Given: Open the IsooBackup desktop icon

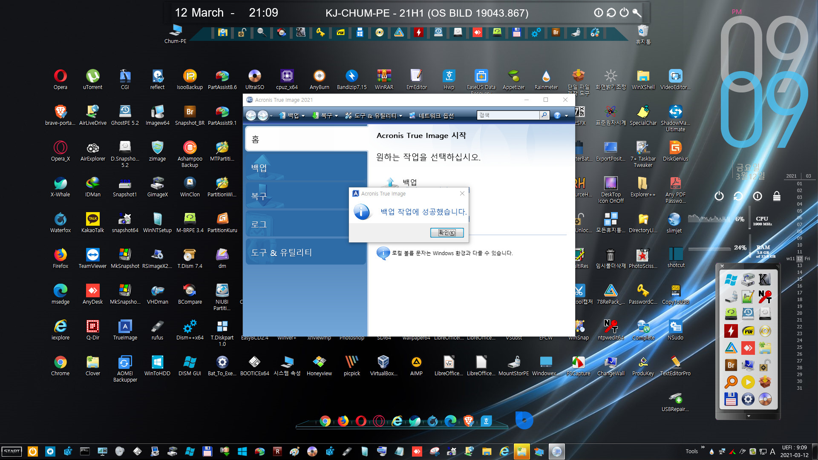Looking at the screenshot, I should tap(190, 79).
